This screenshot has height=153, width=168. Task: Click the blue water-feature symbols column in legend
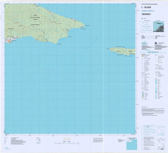click(156, 89)
